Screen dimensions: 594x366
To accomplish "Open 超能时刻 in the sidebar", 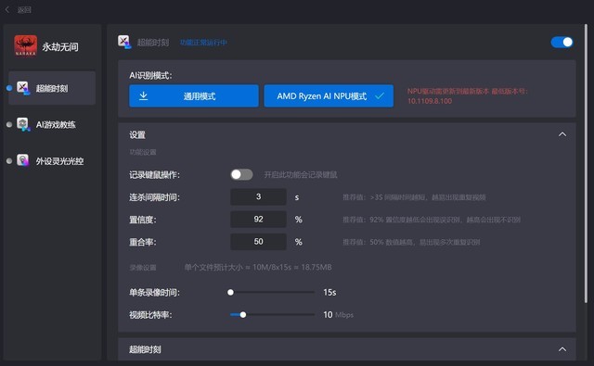I will [x=52, y=88].
